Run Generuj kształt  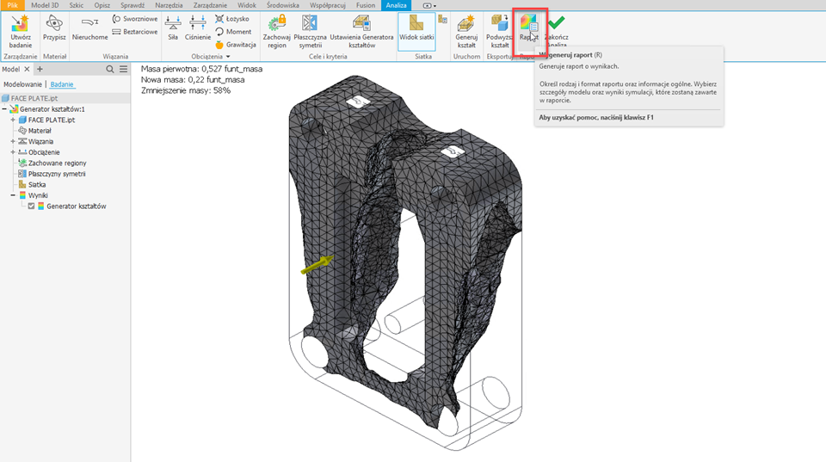(466, 32)
